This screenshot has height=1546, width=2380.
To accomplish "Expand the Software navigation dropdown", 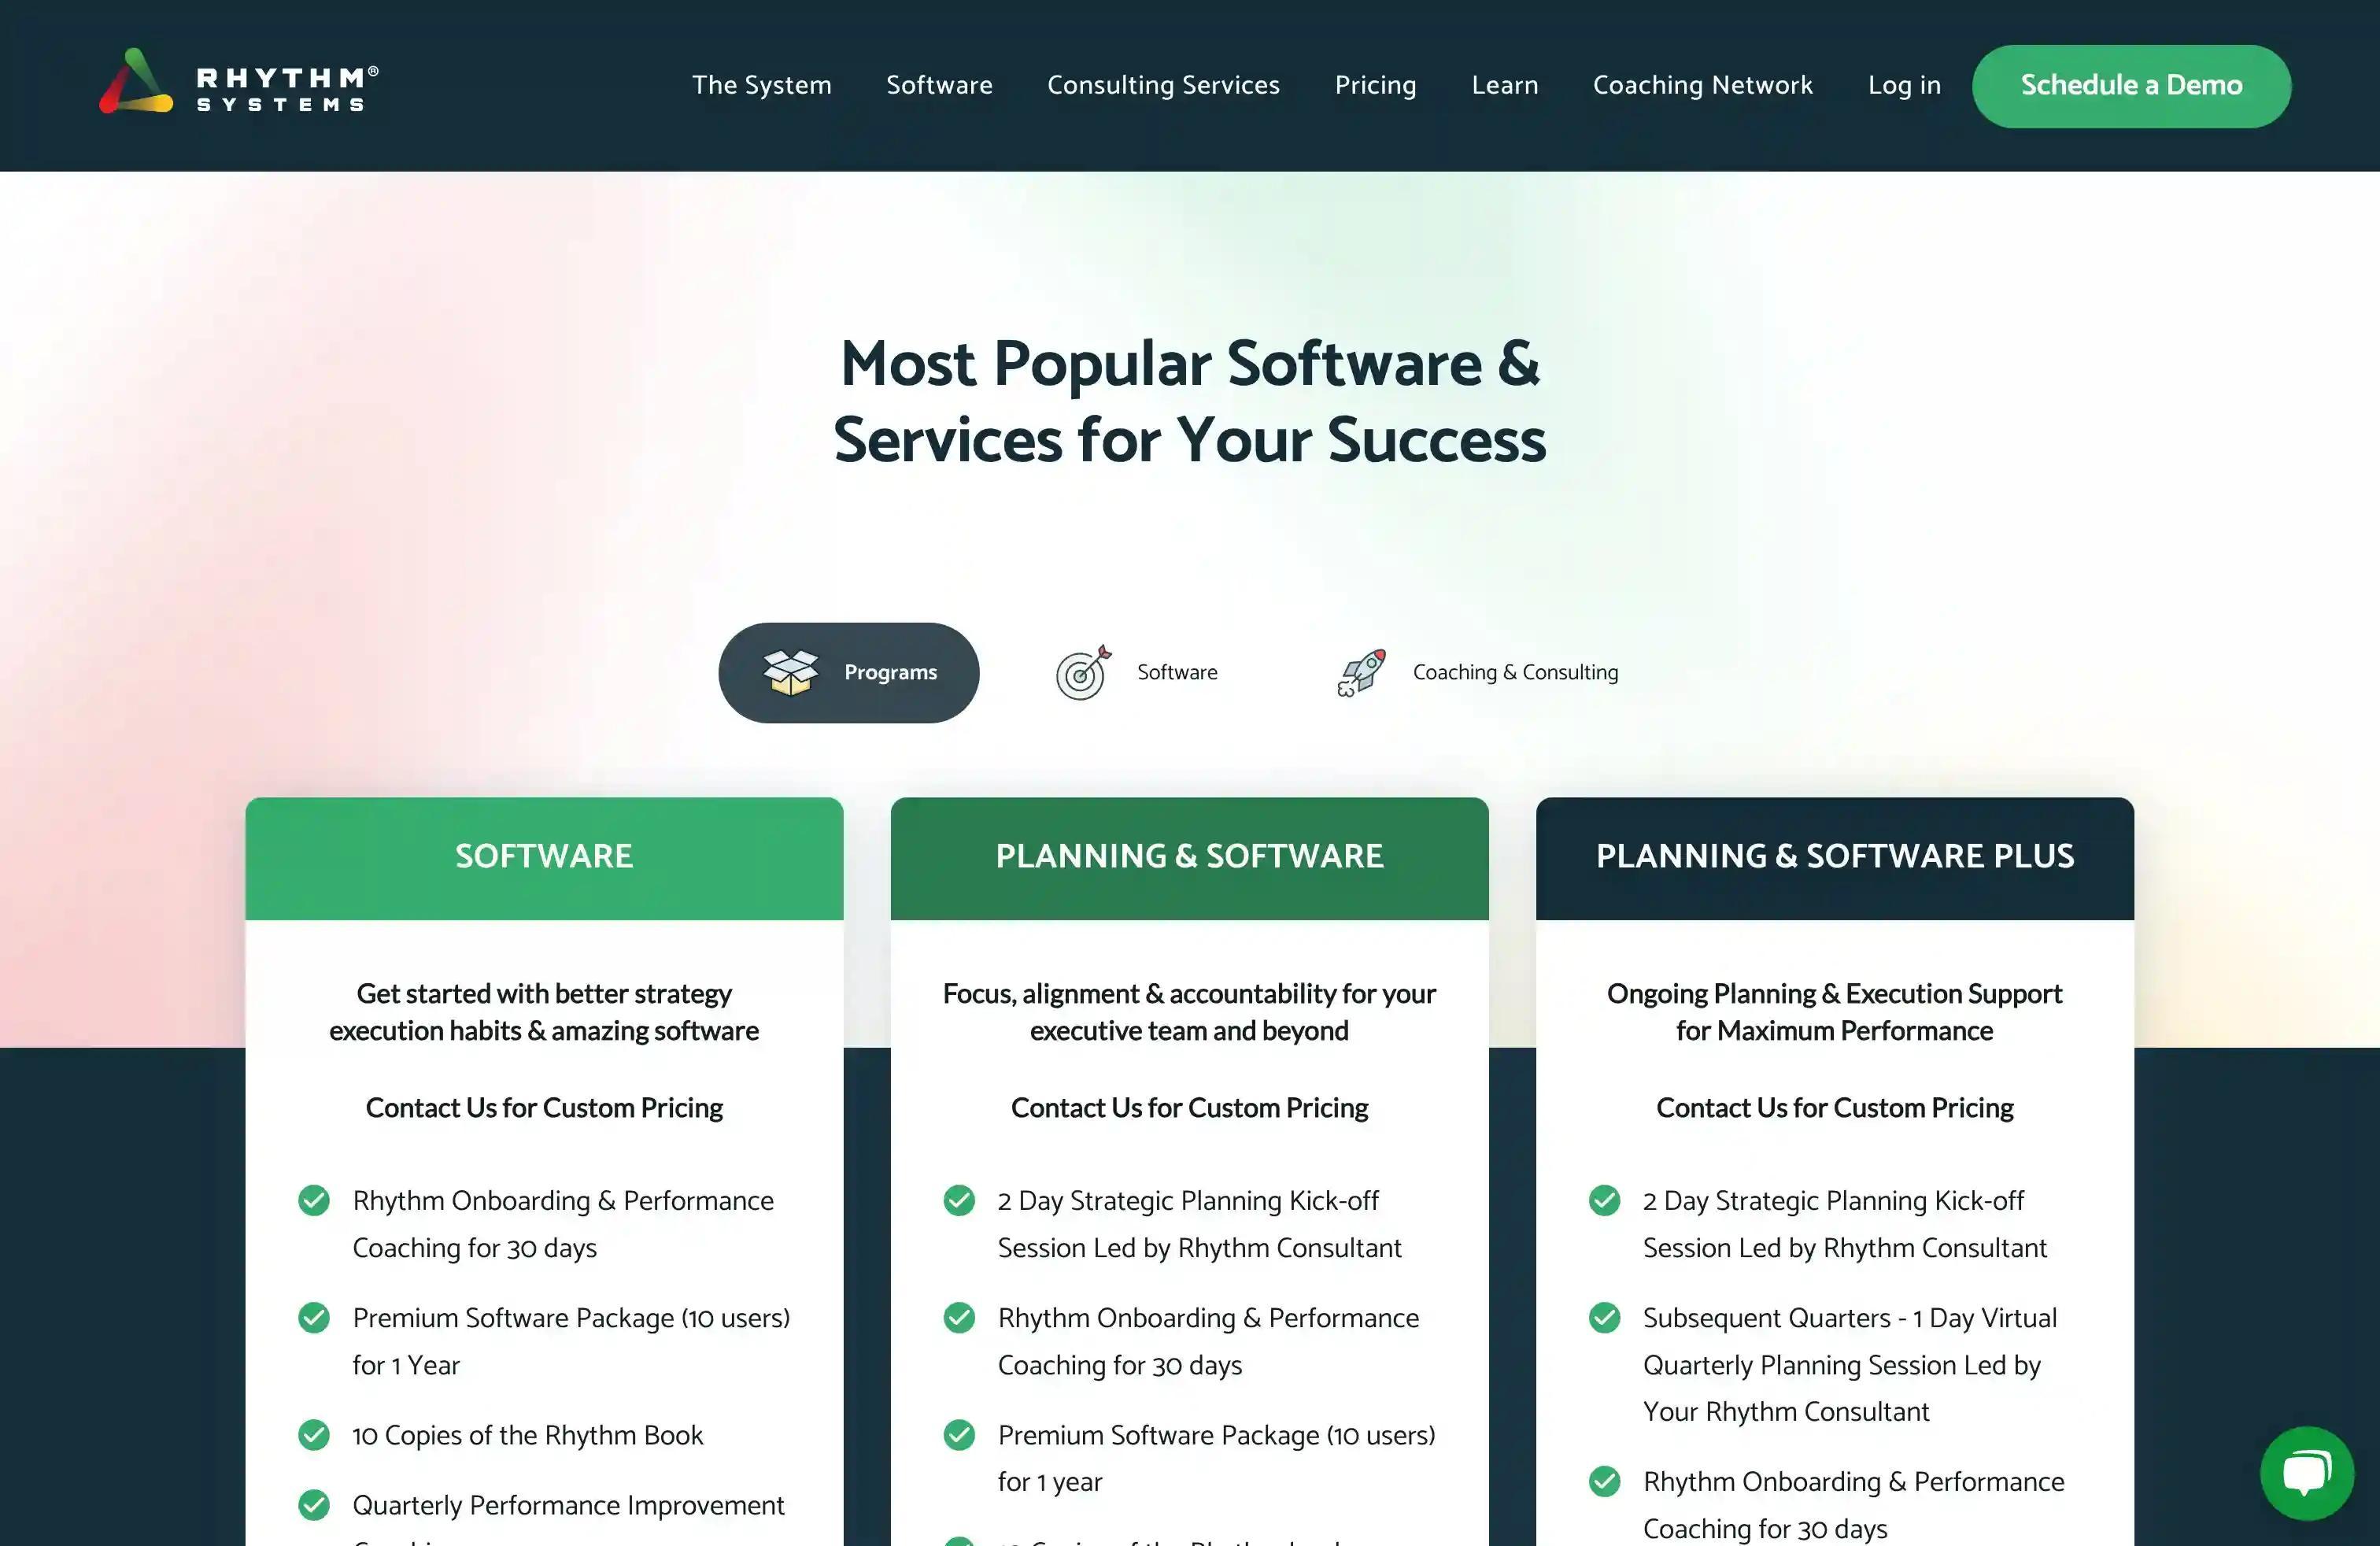I will (x=938, y=85).
